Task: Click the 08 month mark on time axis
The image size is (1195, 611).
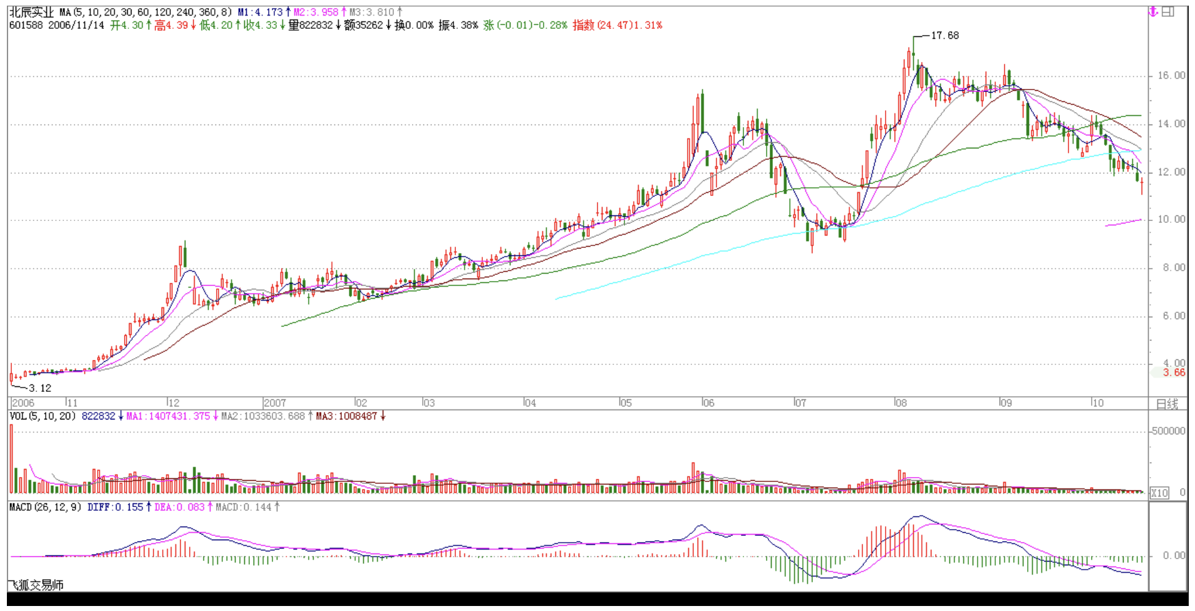Action: (901, 403)
